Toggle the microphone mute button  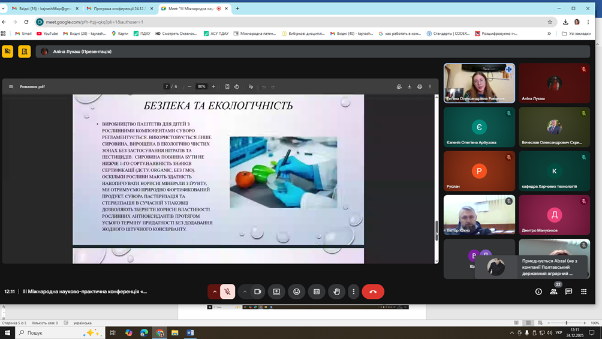point(227,292)
